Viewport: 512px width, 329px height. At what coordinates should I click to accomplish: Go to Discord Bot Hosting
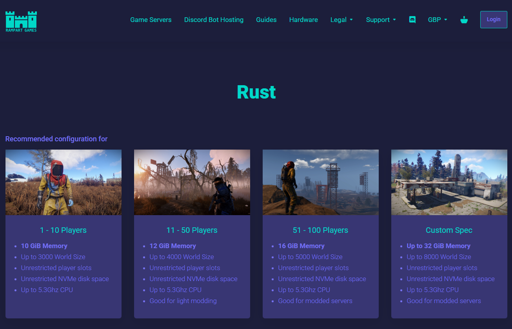click(214, 19)
